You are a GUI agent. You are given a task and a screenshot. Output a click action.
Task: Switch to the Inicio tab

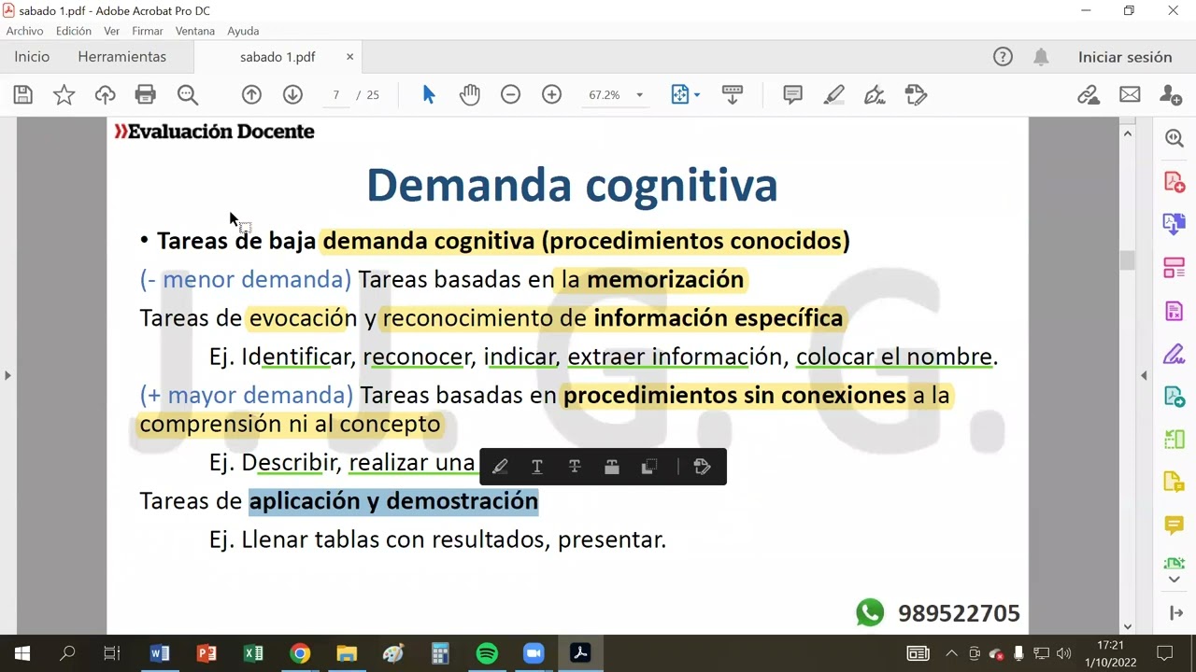(32, 57)
